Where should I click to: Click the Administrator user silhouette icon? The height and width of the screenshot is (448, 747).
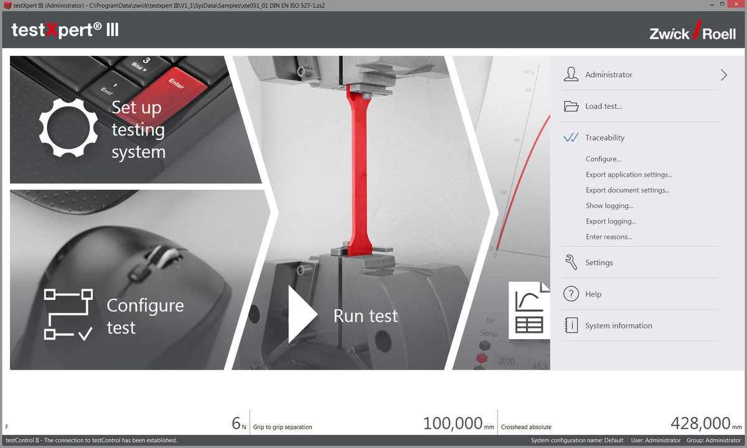pos(571,75)
